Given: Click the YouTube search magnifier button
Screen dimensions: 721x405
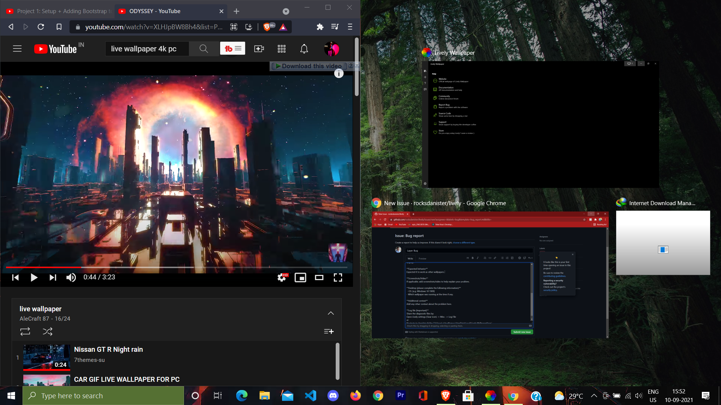Looking at the screenshot, I should click(204, 49).
